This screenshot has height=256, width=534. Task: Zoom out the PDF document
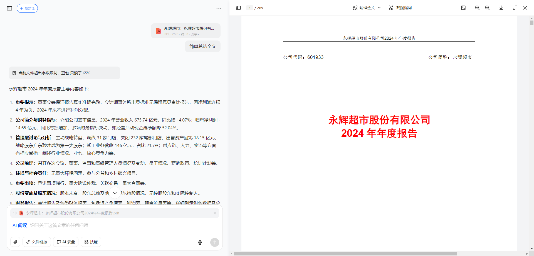click(x=477, y=8)
